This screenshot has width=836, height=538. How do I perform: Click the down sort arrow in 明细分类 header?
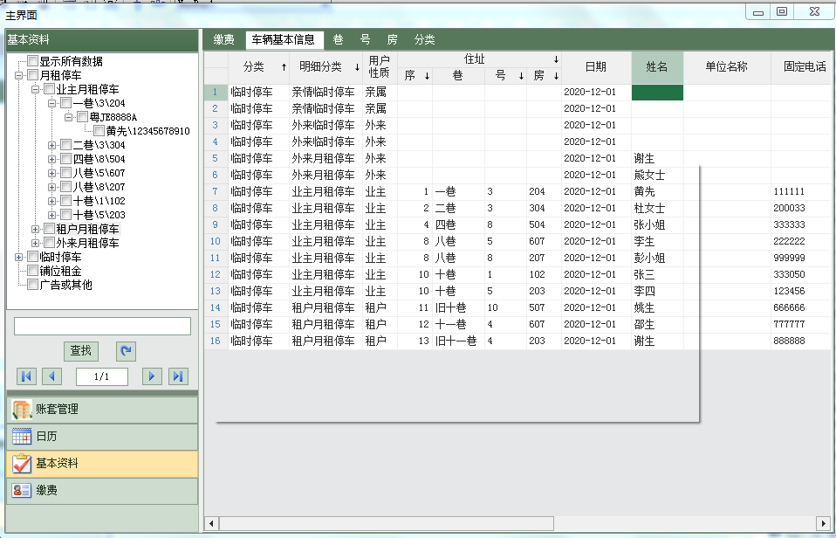[x=357, y=67]
